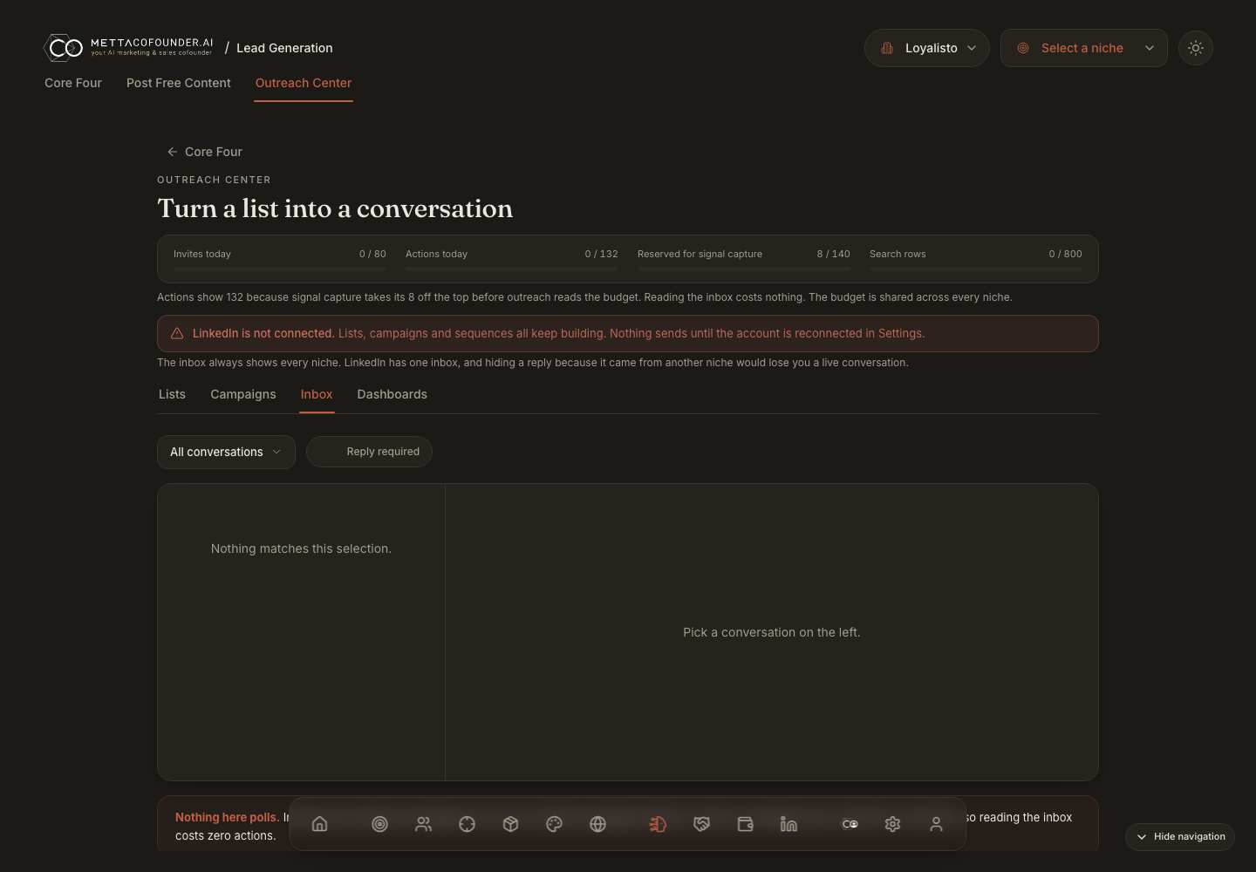Click the building icon next to Loyalisto
This screenshot has width=1256, height=872.
[887, 48]
